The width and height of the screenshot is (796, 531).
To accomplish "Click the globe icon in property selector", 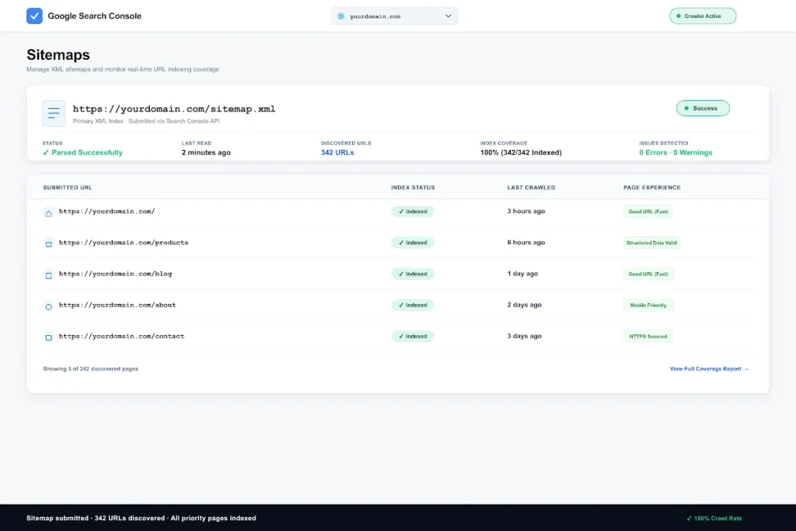I will pos(341,16).
